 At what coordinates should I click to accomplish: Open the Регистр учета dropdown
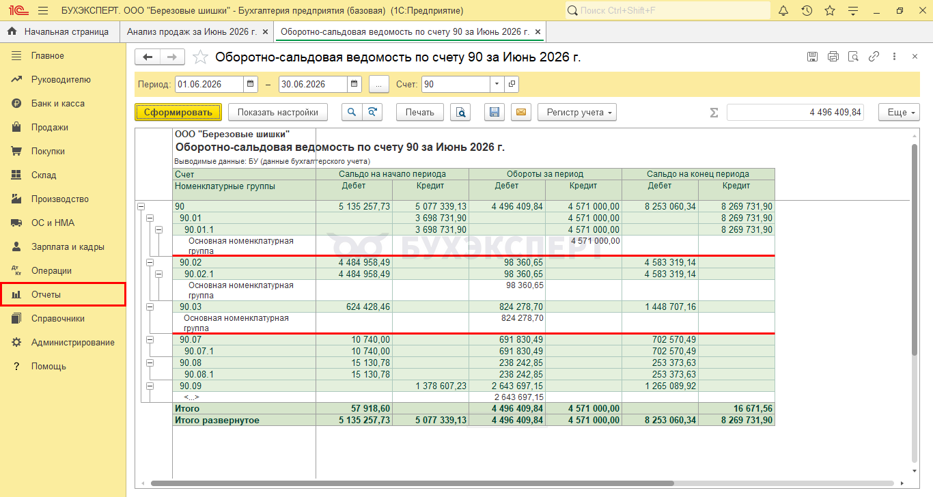pos(577,113)
